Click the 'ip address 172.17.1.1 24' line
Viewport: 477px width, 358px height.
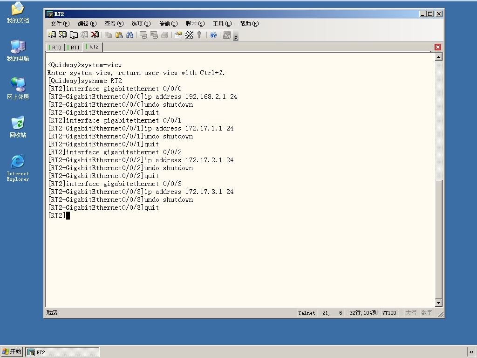coord(141,129)
